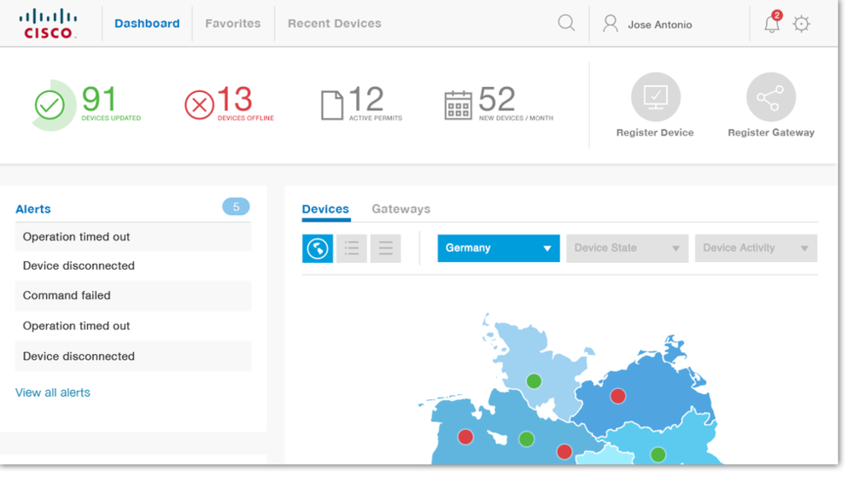Viewport: 854px width, 482px height.
Task: Click the 12 active permits count
Action: coord(366,99)
